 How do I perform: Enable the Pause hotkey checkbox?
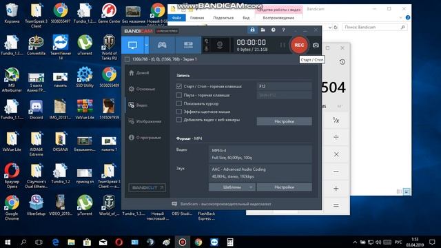pos(179,95)
